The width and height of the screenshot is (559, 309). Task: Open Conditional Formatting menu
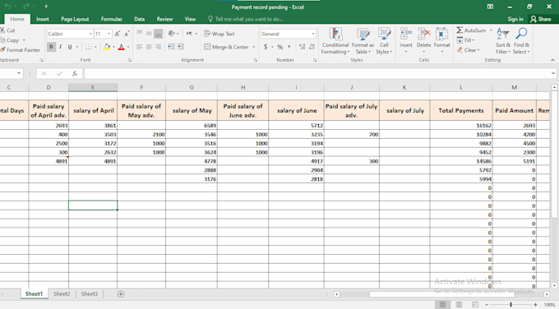click(335, 41)
